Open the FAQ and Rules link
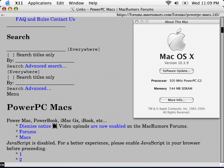 coord(32,19)
